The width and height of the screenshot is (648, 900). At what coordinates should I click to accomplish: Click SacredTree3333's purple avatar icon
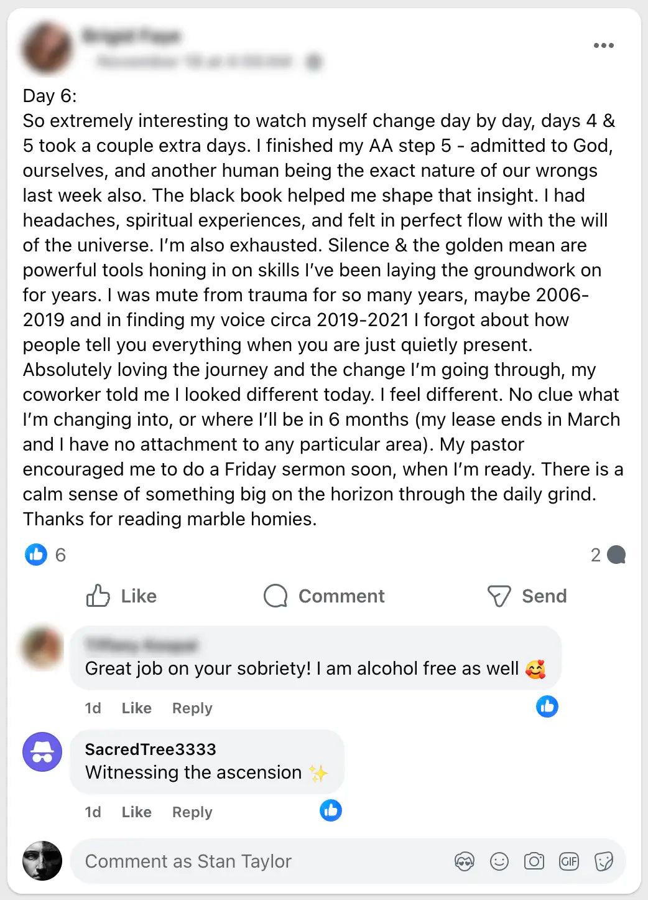(x=42, y=752)
